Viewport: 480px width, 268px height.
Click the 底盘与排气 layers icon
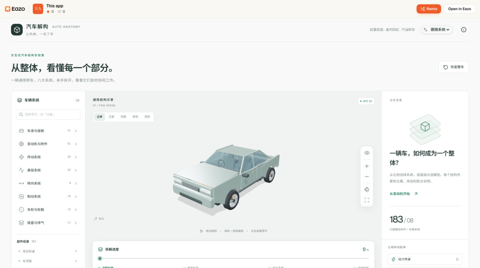click(21, 223)
